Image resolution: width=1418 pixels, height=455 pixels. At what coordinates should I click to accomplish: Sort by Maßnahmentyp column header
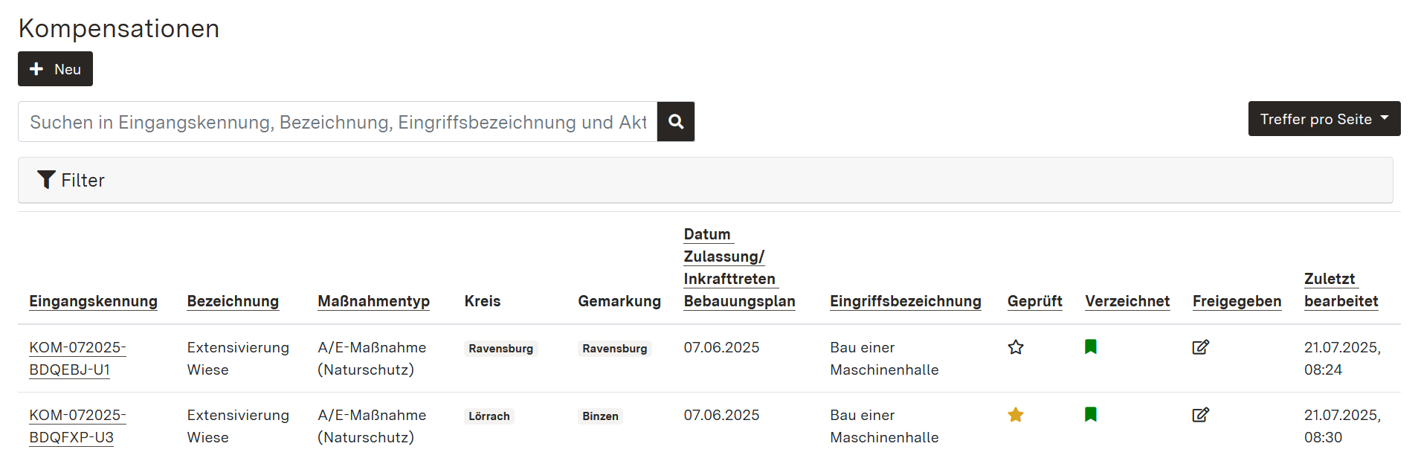pyautogui.click(x=373, y=301)
